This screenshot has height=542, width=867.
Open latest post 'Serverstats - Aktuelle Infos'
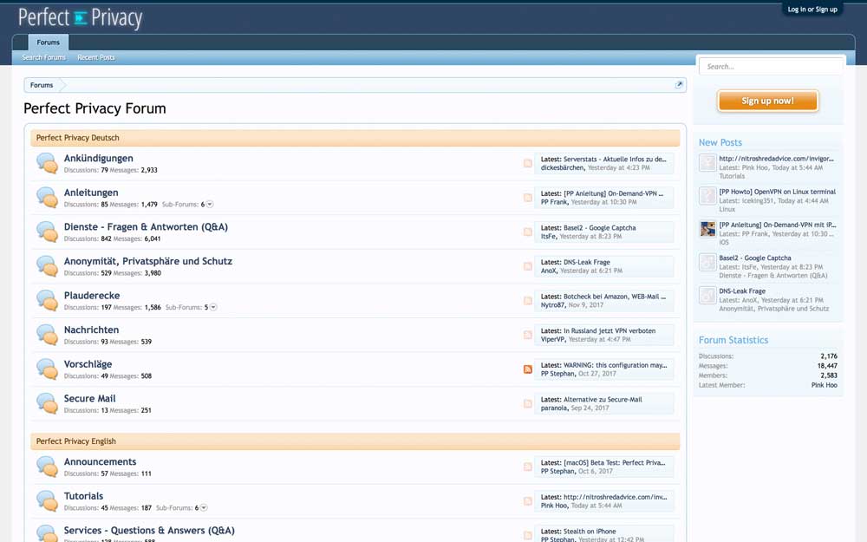tap(615, 160)
